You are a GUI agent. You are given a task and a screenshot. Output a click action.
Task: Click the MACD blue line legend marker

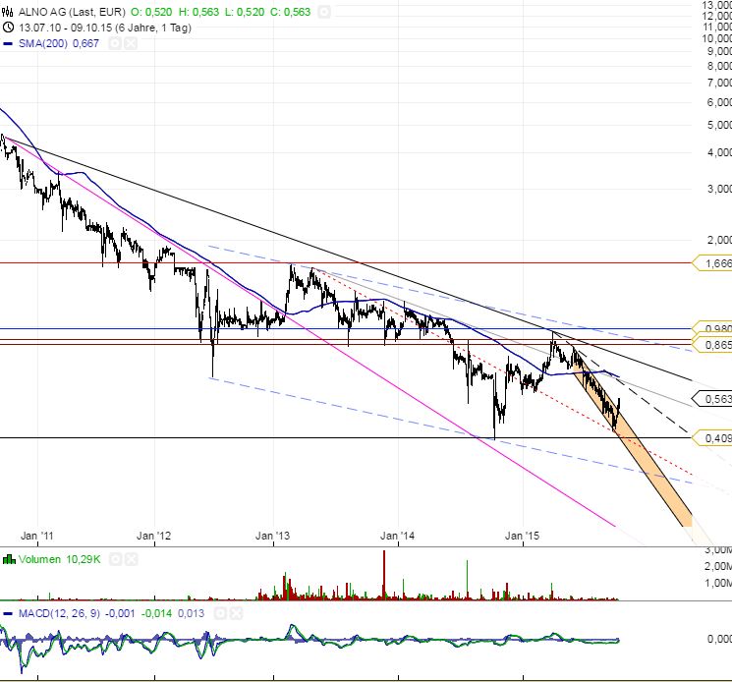(x=8, y=613)
